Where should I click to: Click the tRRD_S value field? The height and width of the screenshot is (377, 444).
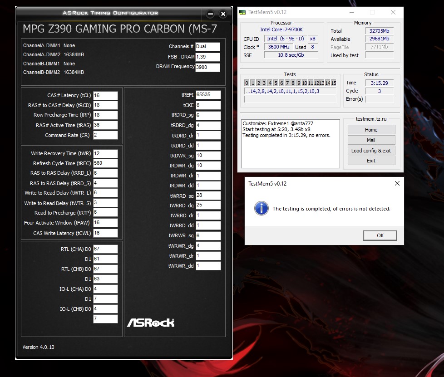point(105,183)
